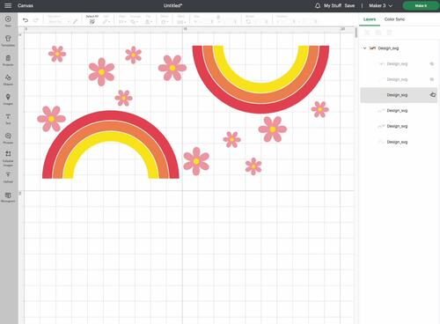The image size is (440, 324).
Task: Click the Canvas label in header
Action: point(26,5)
